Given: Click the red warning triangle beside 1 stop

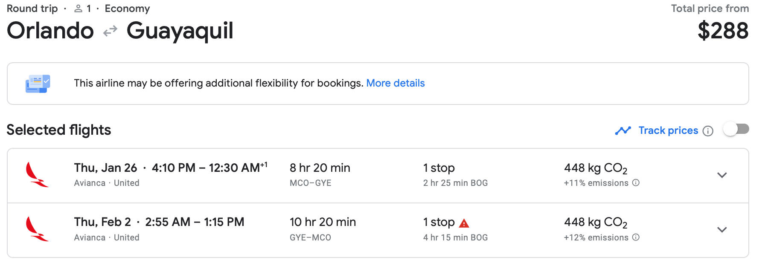Looking at the screenshot, I should (x=464, y=223).
